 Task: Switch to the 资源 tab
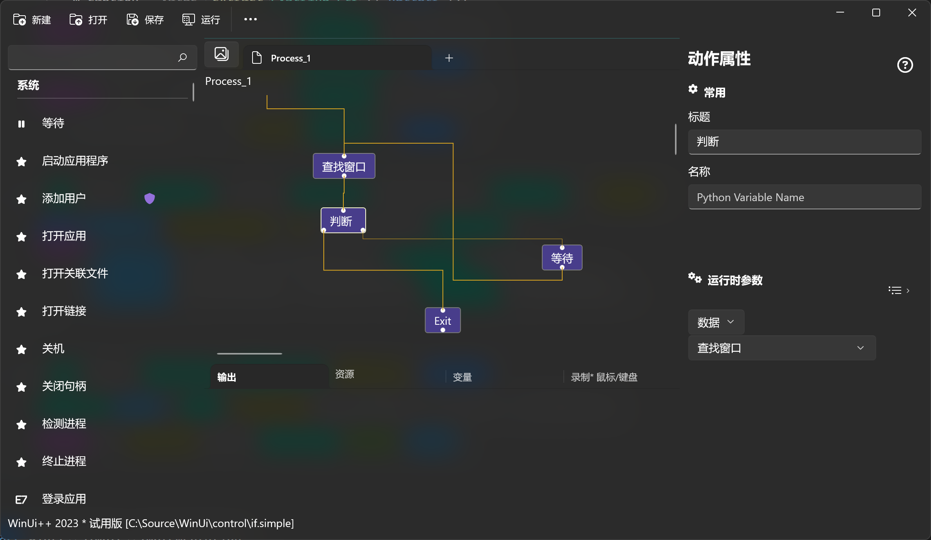point(345,374)
